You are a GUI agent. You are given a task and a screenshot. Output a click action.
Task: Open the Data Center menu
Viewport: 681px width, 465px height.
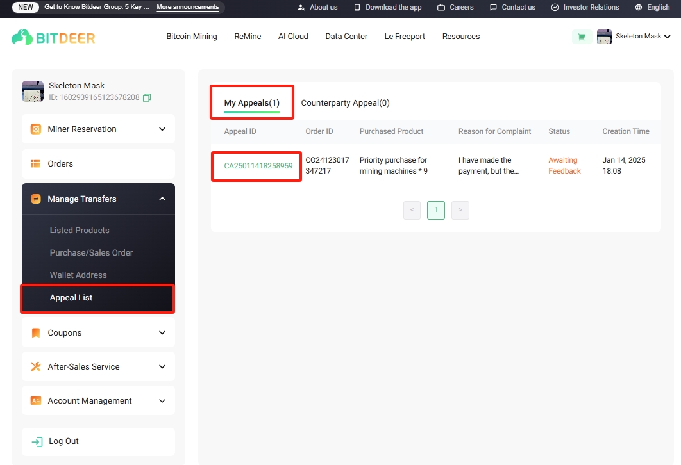(346, 37)
